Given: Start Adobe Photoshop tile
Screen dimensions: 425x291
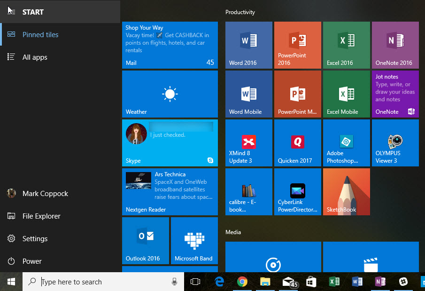Looking at the screenshot, I should click(x=346, y=143).
